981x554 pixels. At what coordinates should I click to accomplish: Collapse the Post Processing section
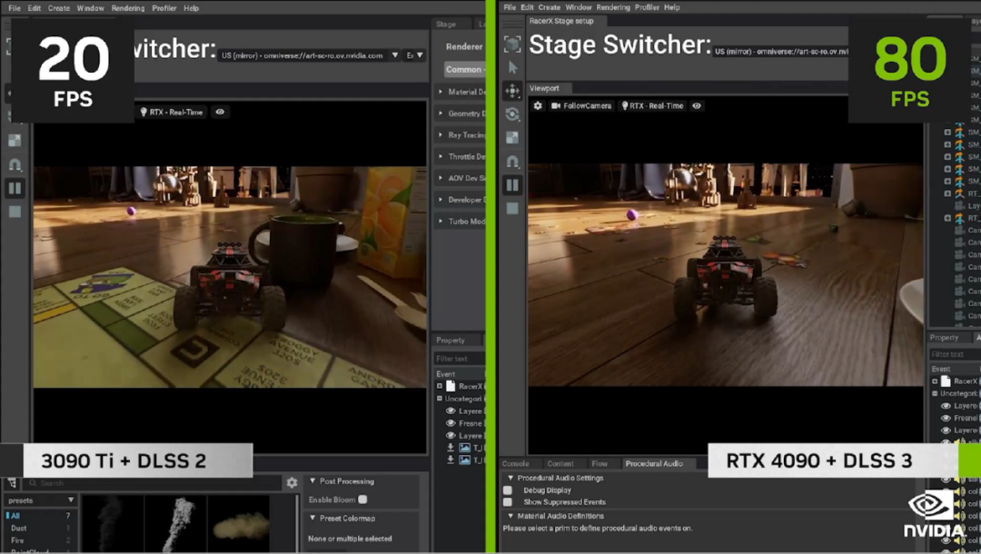(x=312, y=480)
